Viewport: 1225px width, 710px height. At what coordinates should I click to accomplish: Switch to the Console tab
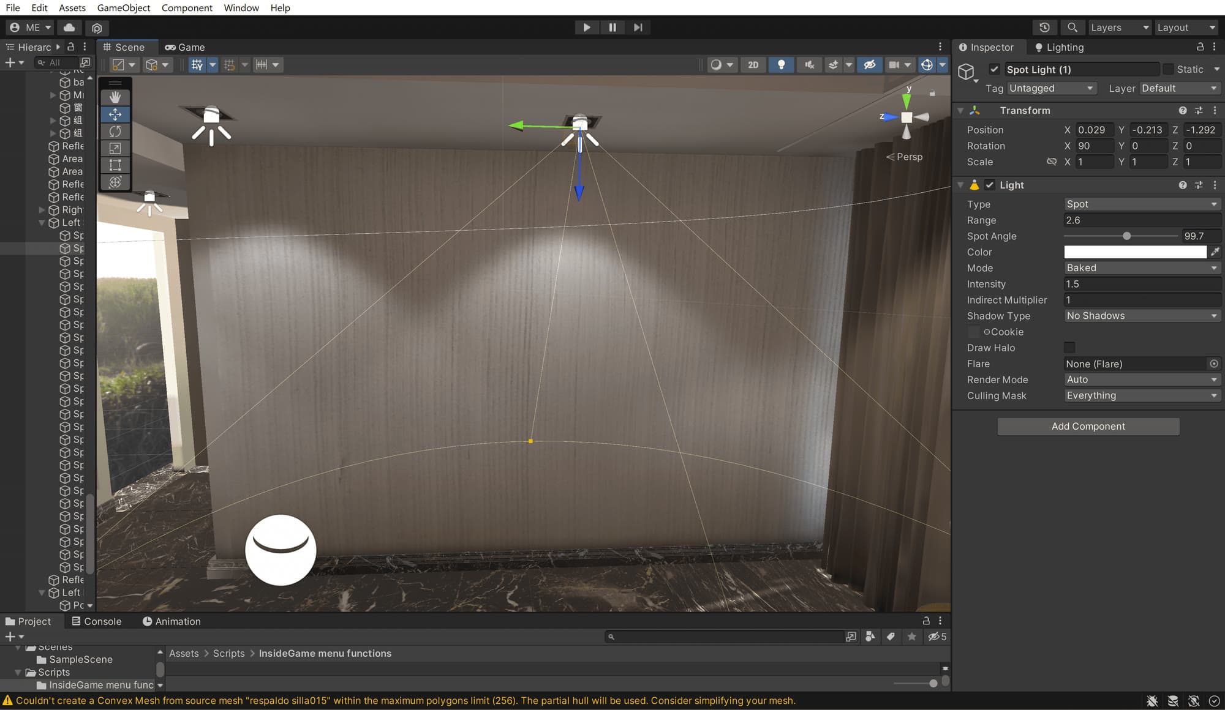97,621
